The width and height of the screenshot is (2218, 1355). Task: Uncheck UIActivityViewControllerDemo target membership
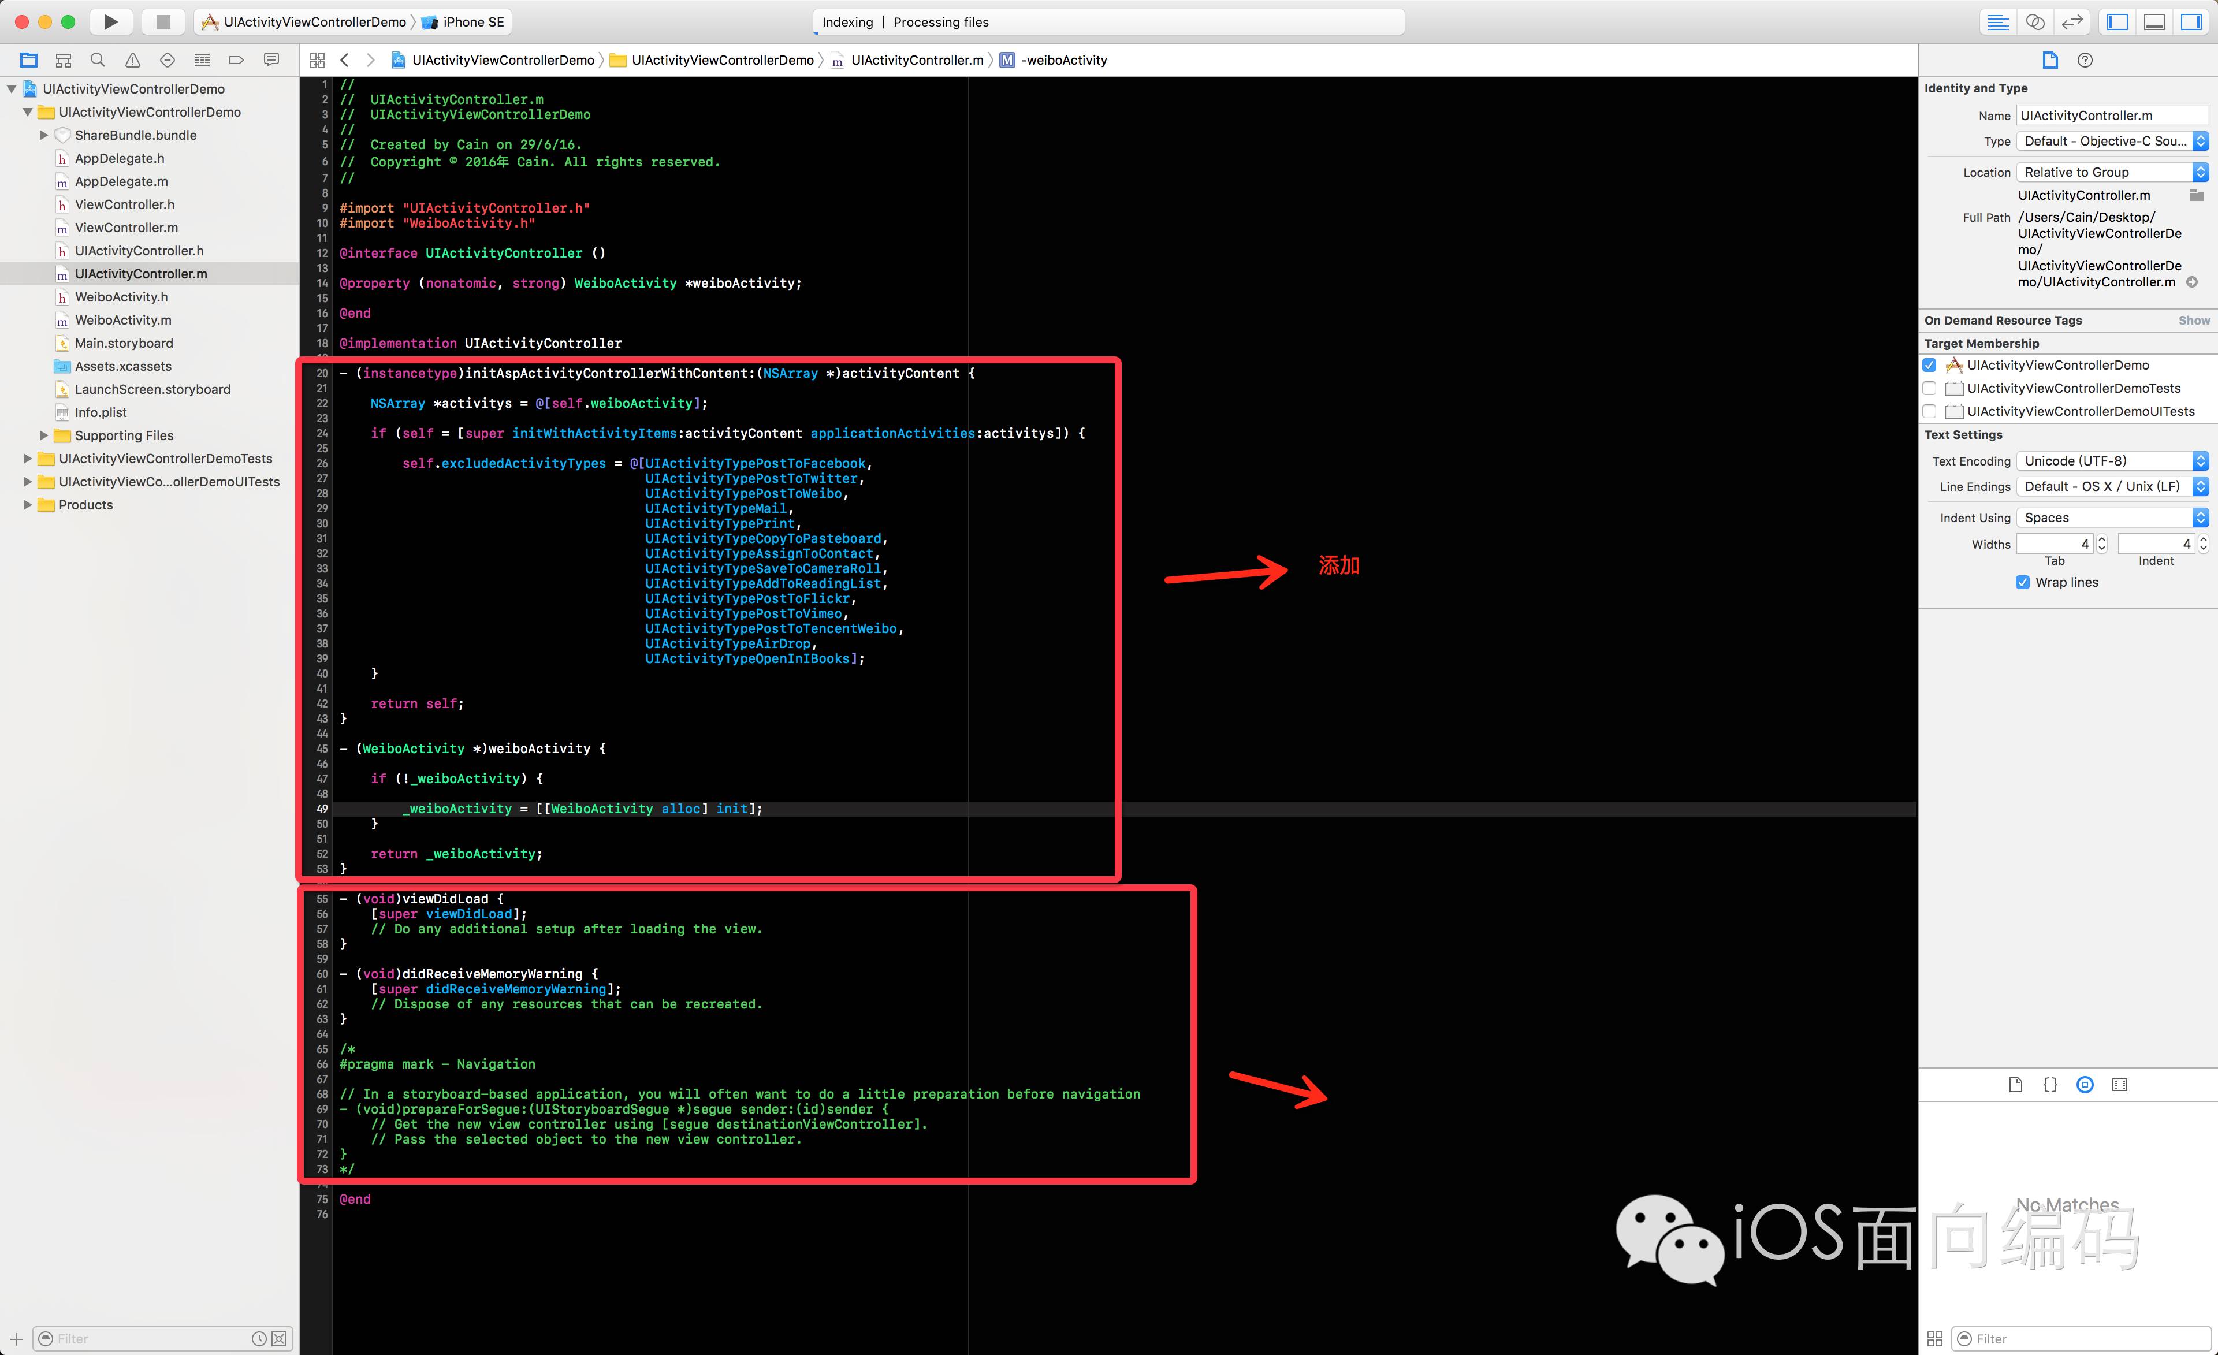(1929, 364)
